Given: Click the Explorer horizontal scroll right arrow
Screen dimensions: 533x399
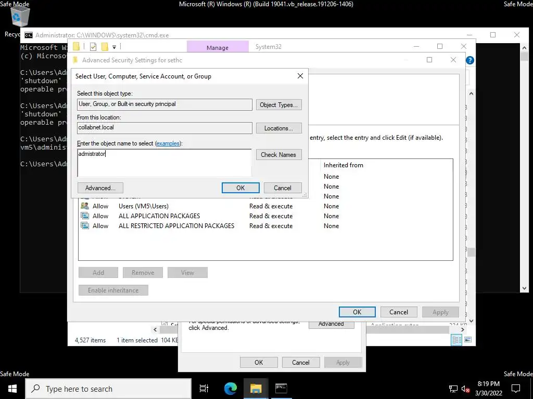Looking at the screenshot, I should 462,329.
